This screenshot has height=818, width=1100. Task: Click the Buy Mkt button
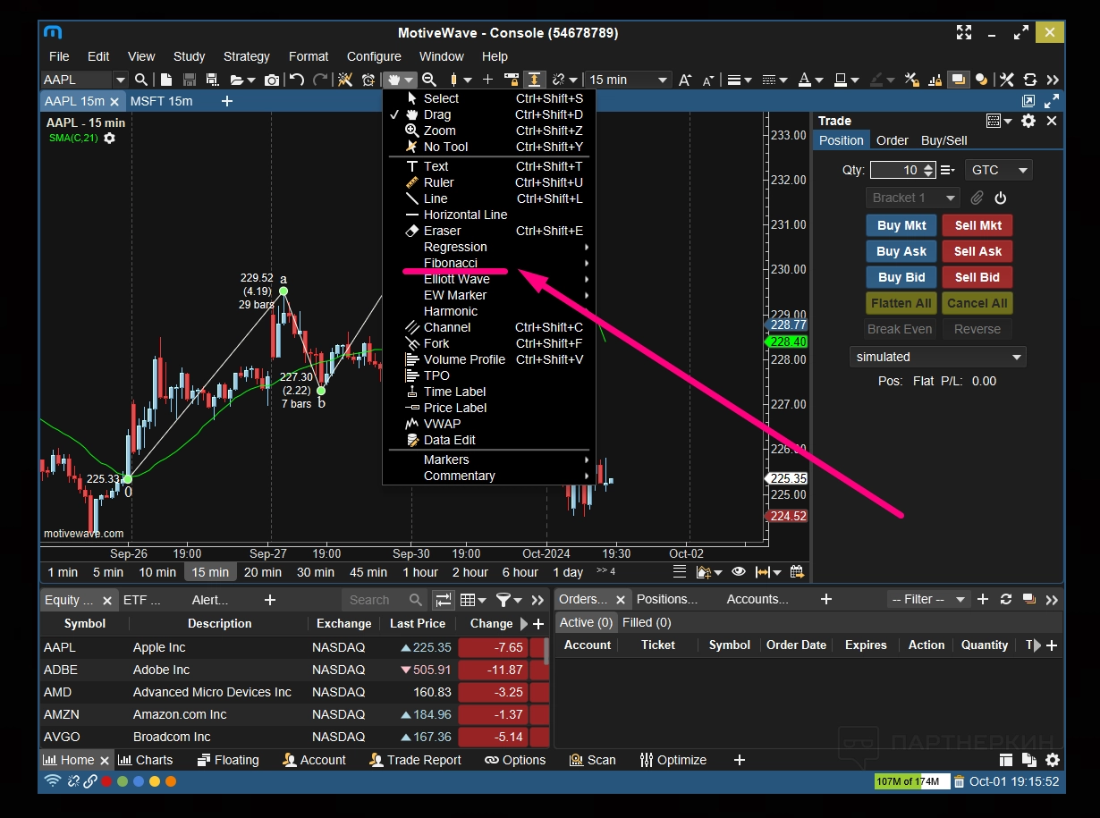click(901, 225)
